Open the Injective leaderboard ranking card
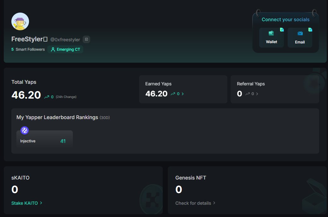 click(x=44, y=140)
